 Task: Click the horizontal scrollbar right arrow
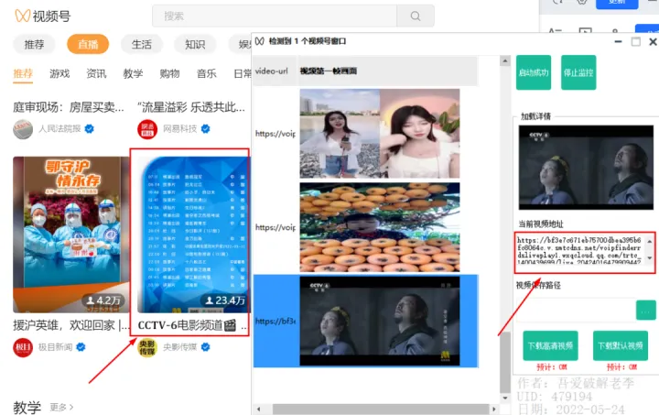point(494,409)
